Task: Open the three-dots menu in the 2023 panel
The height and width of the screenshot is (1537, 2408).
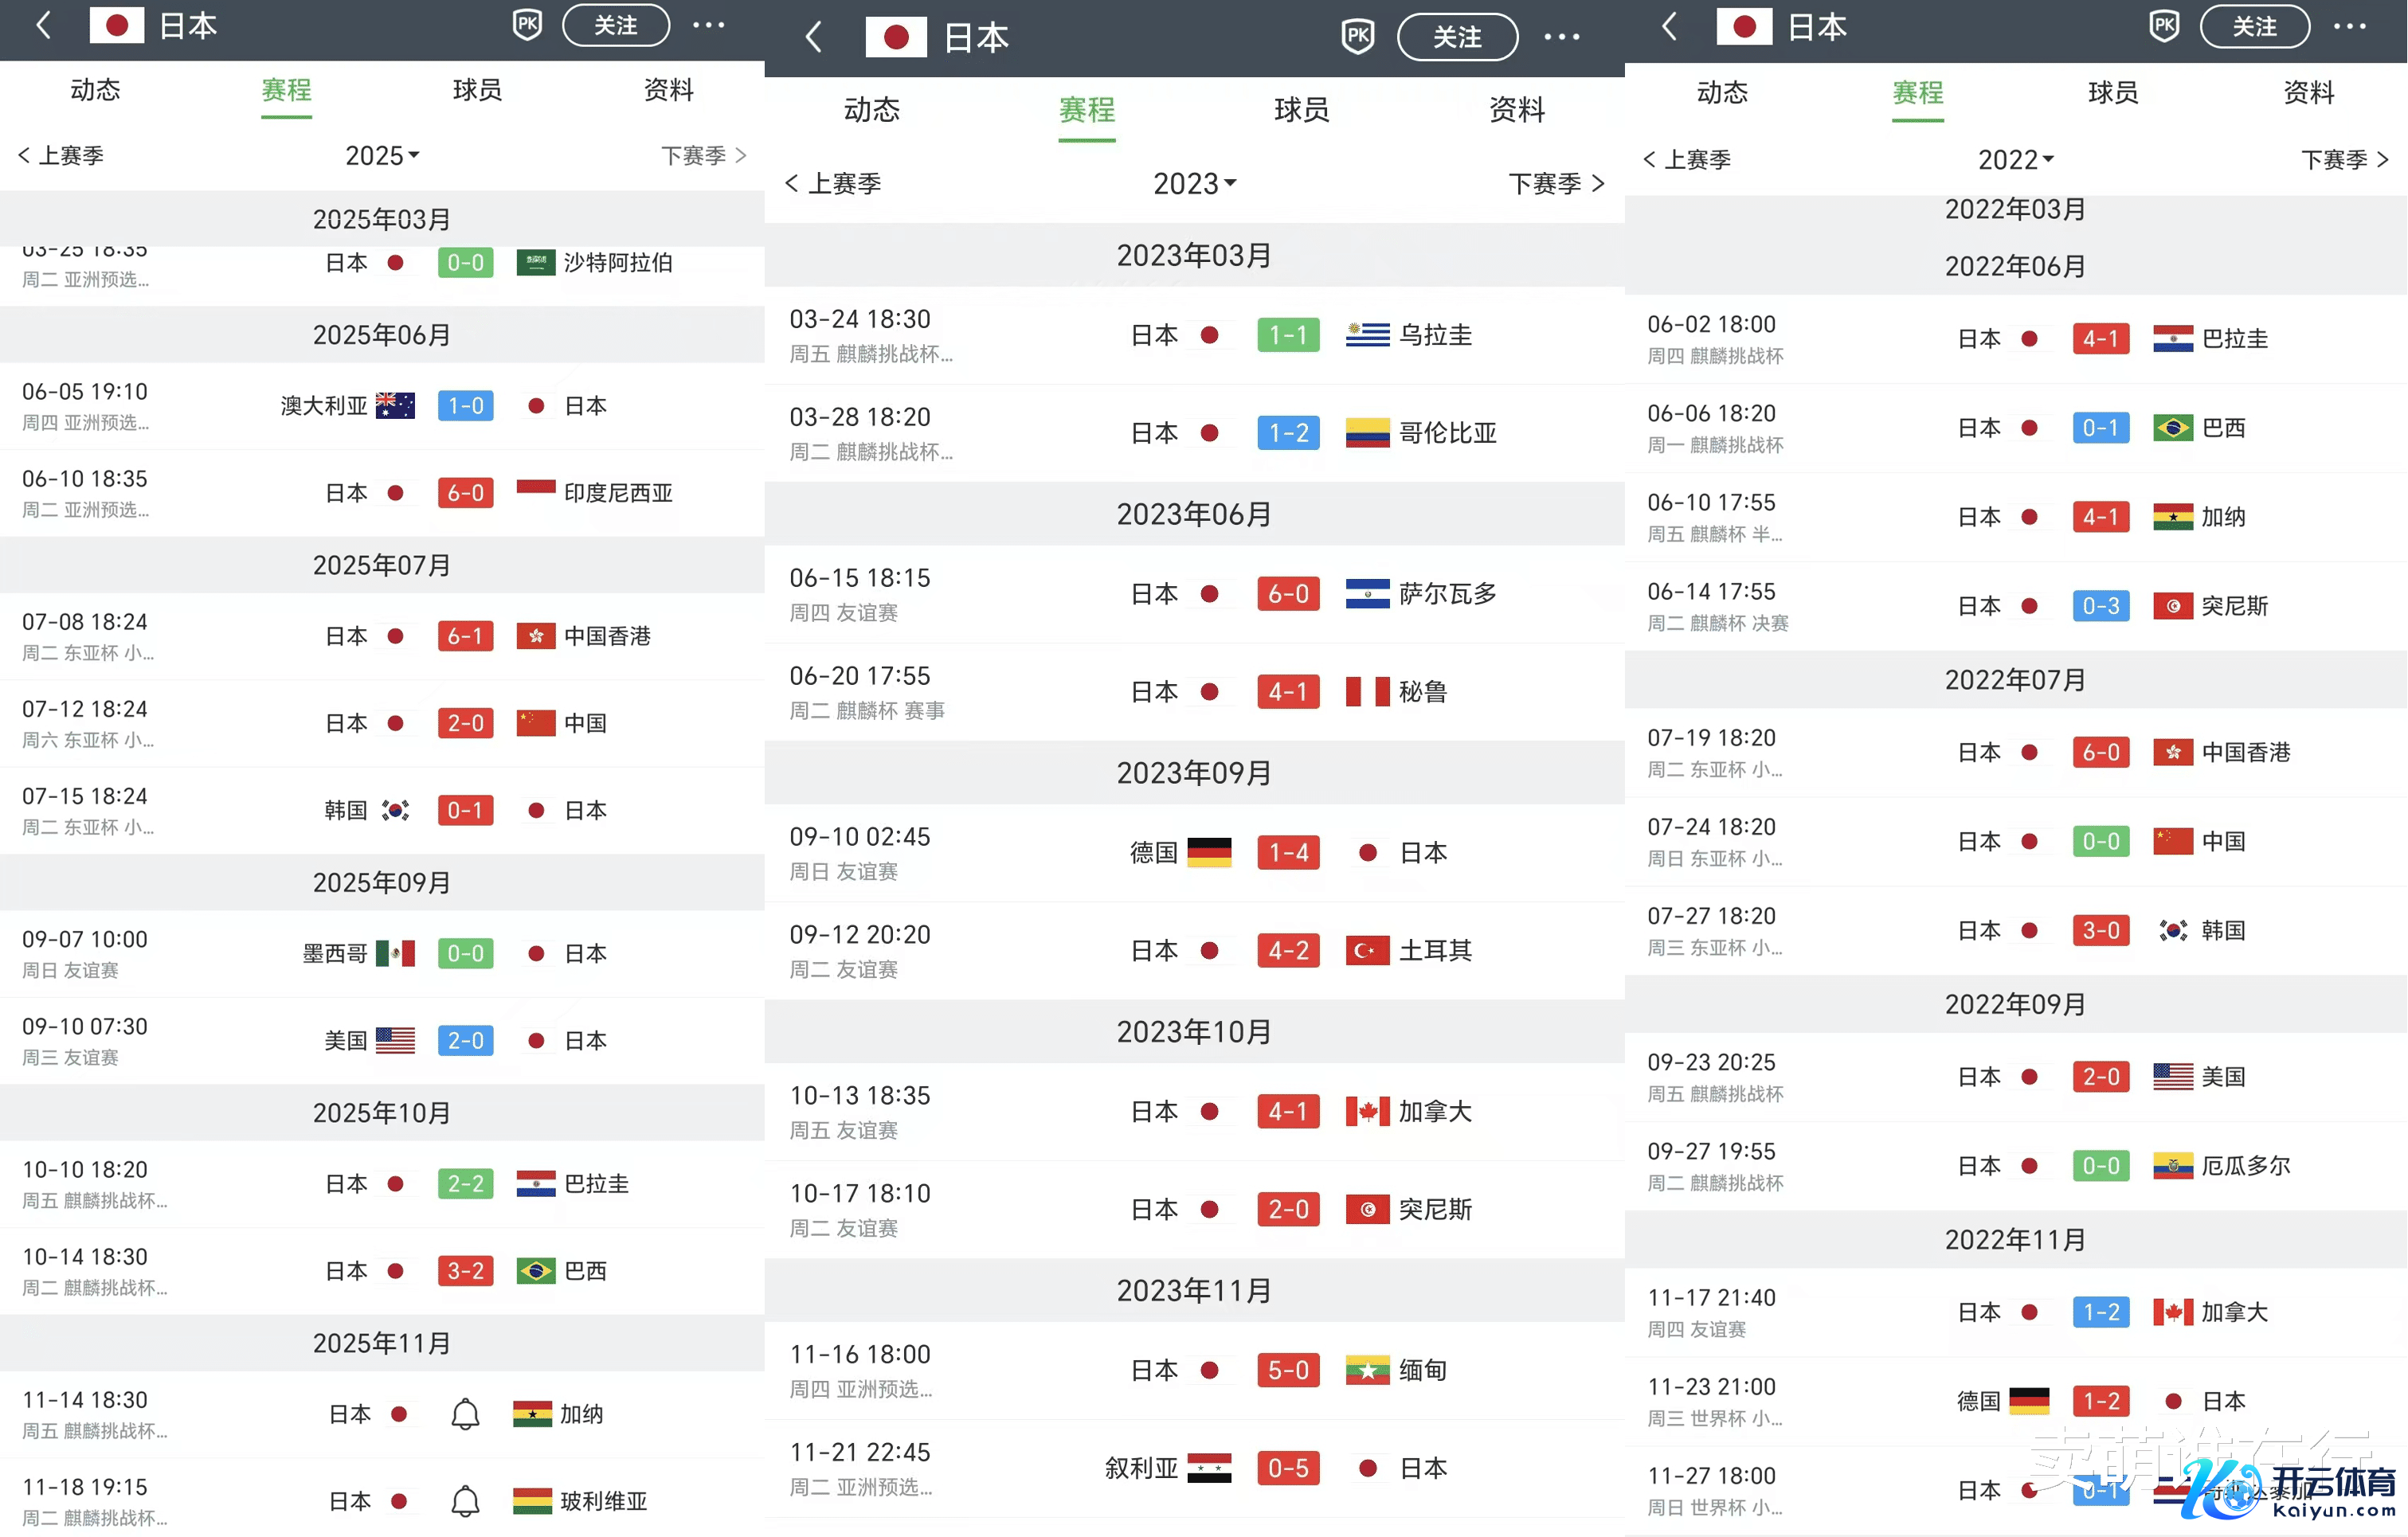Action: tap(1561, 37)
